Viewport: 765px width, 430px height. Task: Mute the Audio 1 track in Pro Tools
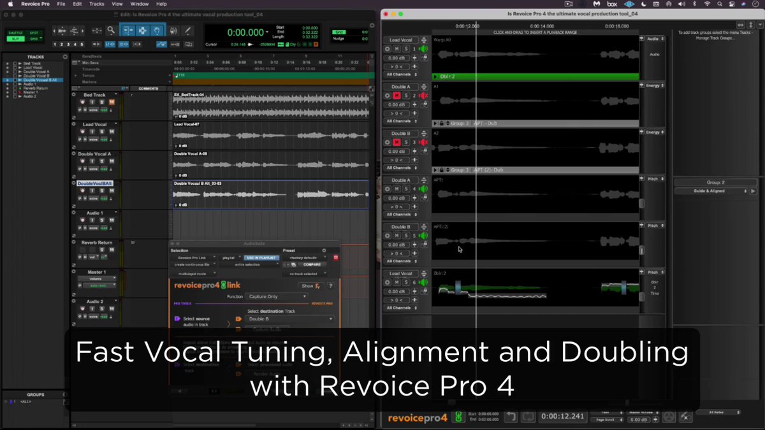pos(112,220)
